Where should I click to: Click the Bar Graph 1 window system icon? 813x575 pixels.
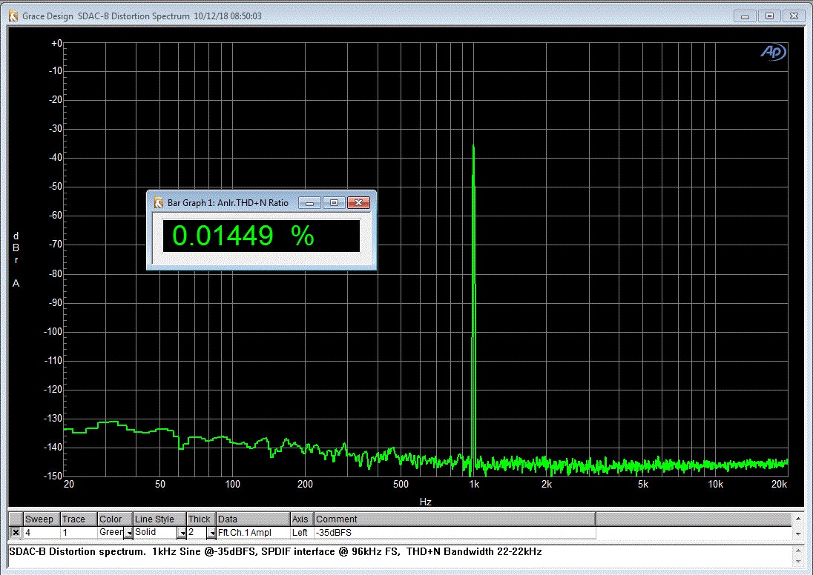[x=158, y=202]
